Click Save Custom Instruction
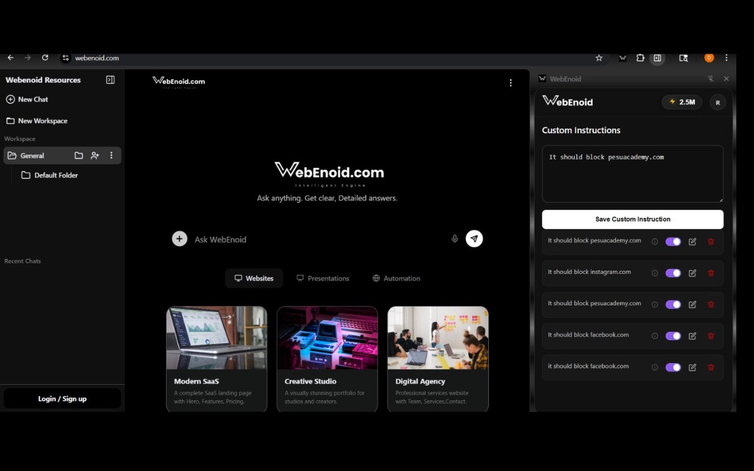 [633, 219]
